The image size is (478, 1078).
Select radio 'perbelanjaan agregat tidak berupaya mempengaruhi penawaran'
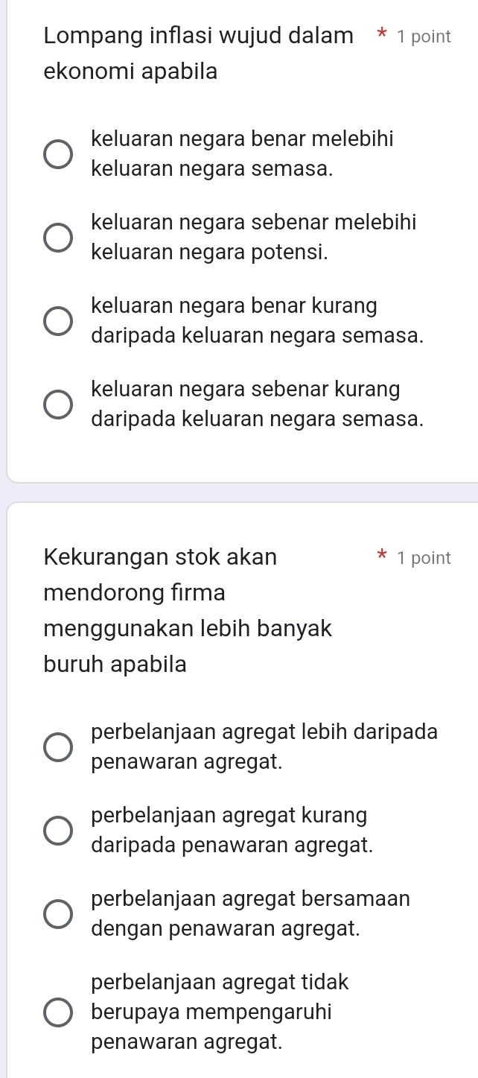pos(58,1014)
